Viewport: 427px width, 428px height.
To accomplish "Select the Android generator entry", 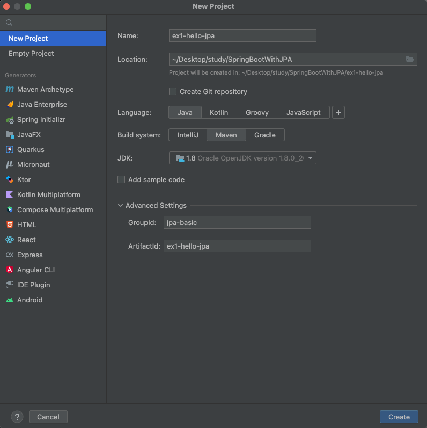I will [53, 300].
